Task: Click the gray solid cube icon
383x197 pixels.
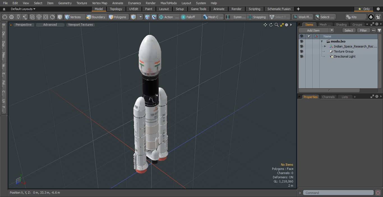Action: (59, 17)
